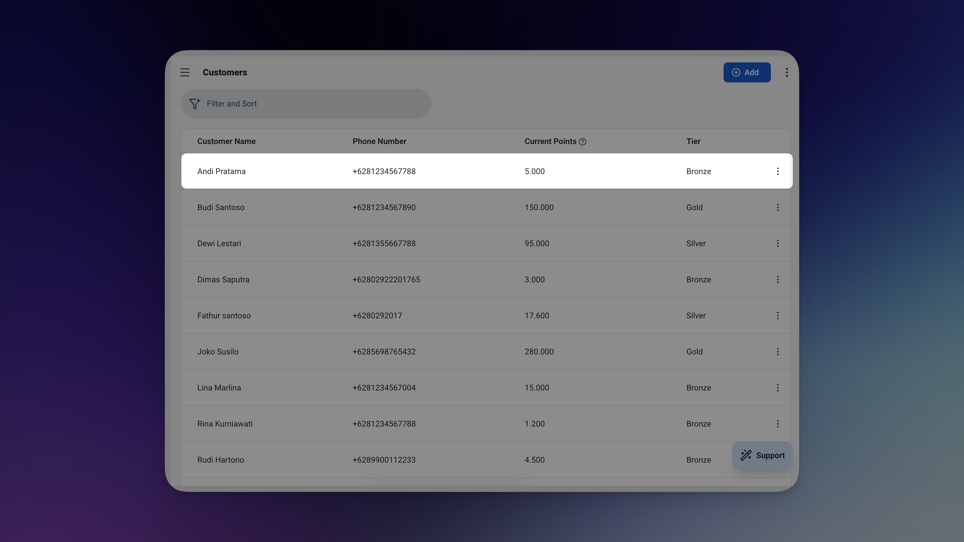This screenshot has width=964, height=542.
Task: Open the Support chat button
Action: (x=762, y=455)
